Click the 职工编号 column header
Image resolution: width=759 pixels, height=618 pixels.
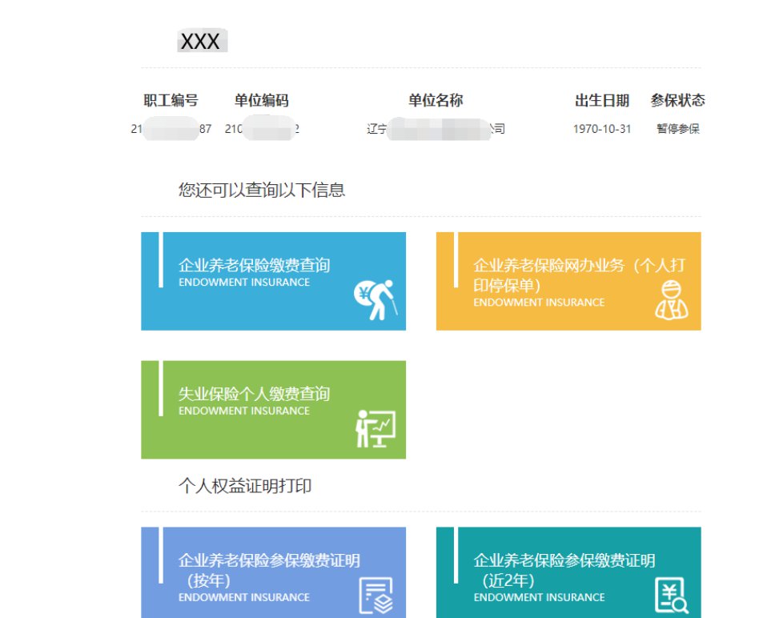tap(171, 101)
